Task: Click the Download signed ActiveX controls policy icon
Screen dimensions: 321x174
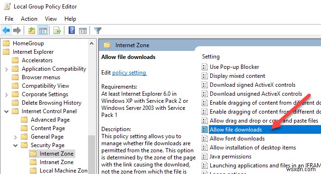Action: pos(205,85)
